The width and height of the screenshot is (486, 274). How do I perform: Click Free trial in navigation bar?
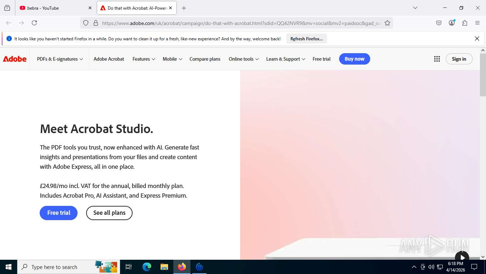click(321, 59)
